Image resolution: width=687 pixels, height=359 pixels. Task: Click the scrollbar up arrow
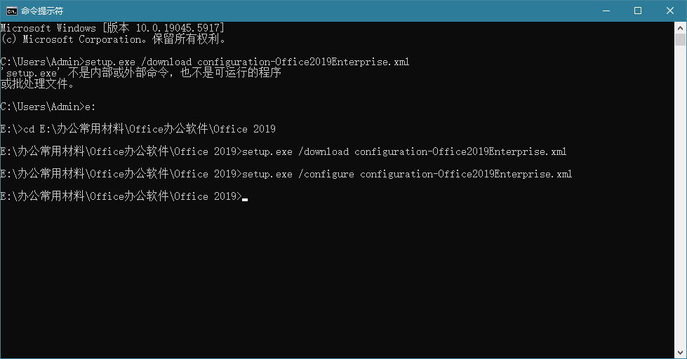680,27
